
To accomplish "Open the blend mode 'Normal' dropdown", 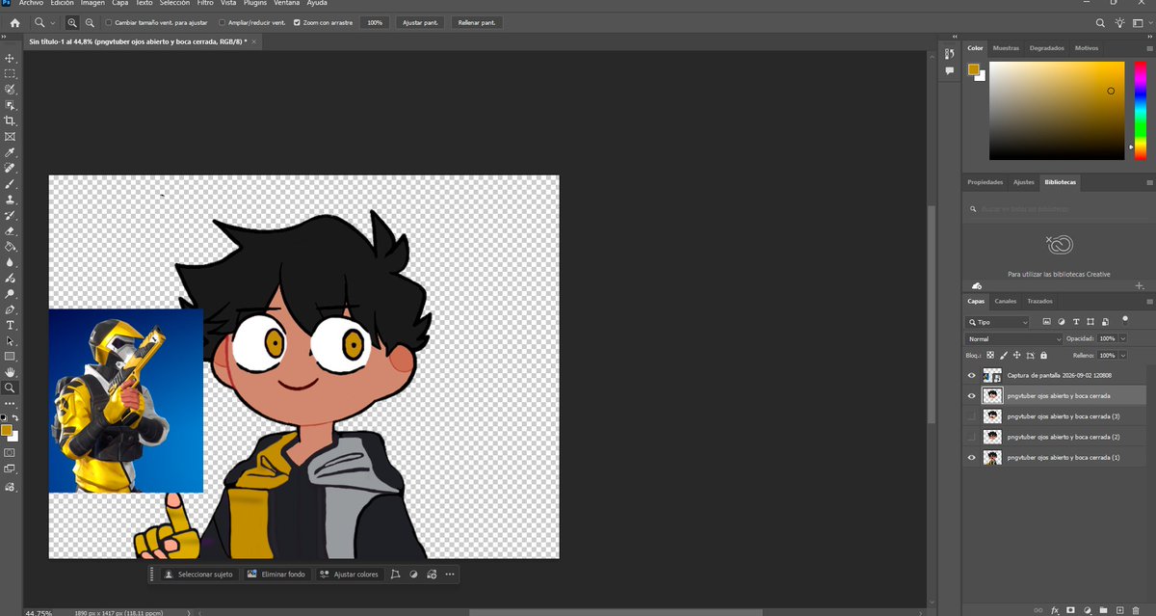I will 1014,339.
